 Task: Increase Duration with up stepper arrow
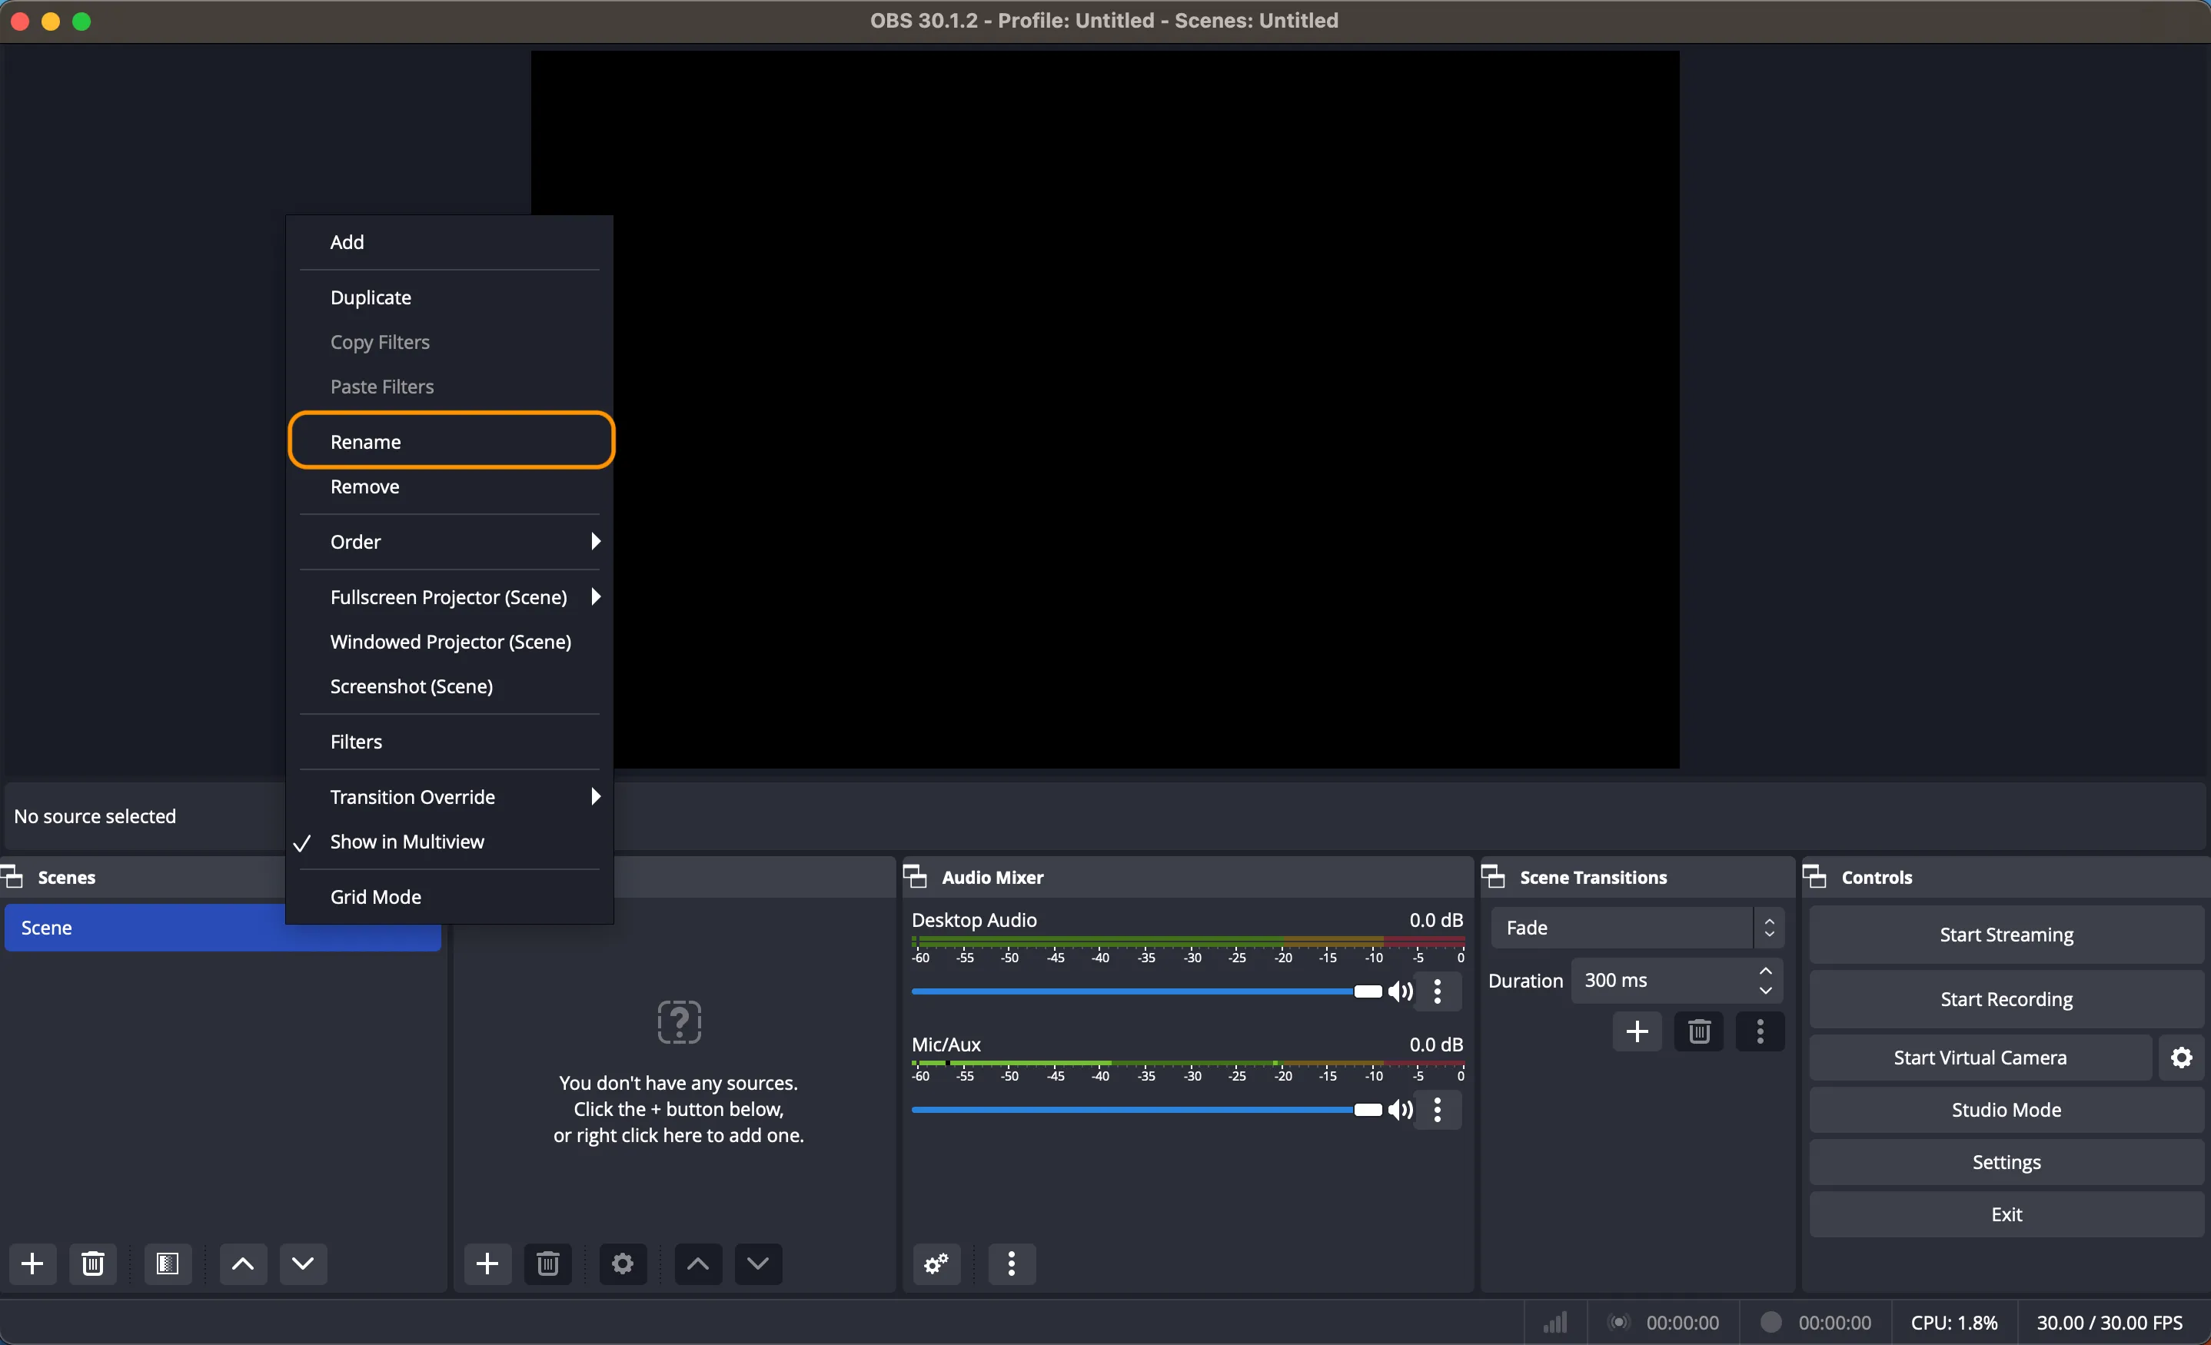point(1765,971)
